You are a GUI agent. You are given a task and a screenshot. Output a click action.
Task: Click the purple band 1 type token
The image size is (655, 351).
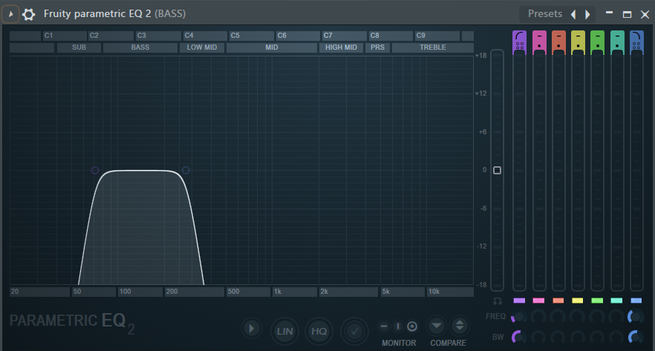pos(519,42)
